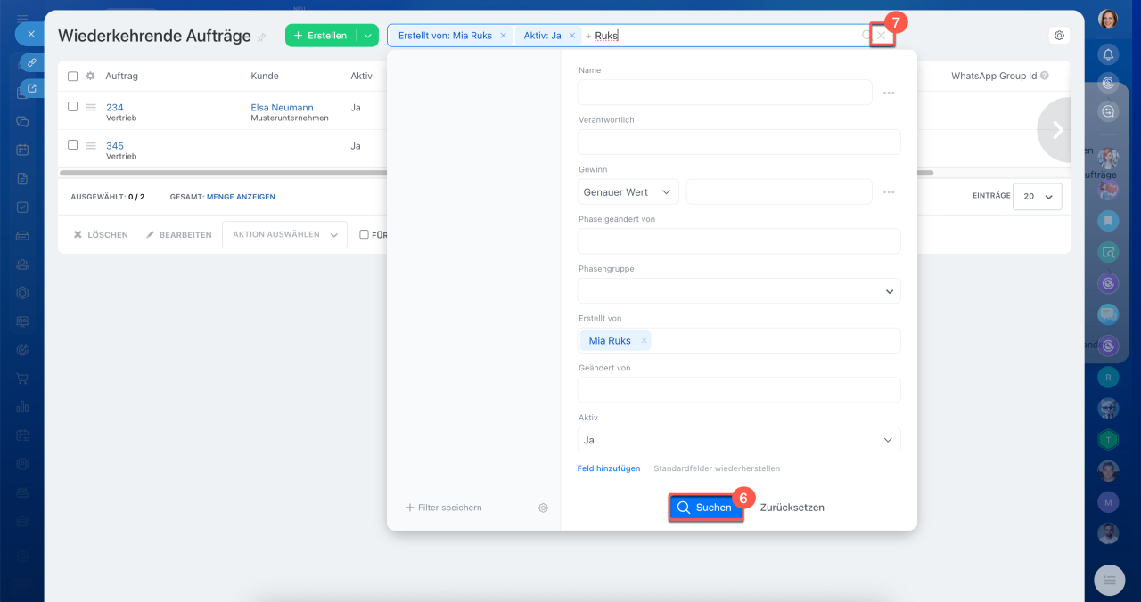
Task: Open the list settings gear at top right
Action: (x=1059, y=36)
